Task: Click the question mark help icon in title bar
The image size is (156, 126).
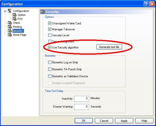Action: click(x=146, y=4)
